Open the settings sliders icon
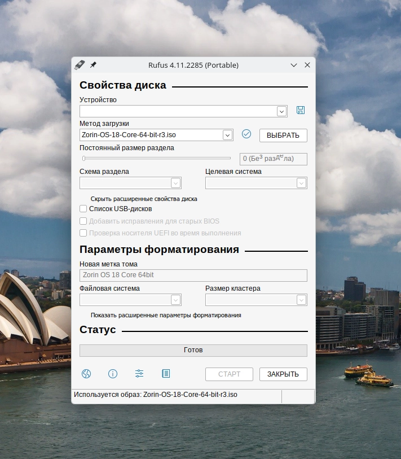The image size is (401, 459). 139,374
